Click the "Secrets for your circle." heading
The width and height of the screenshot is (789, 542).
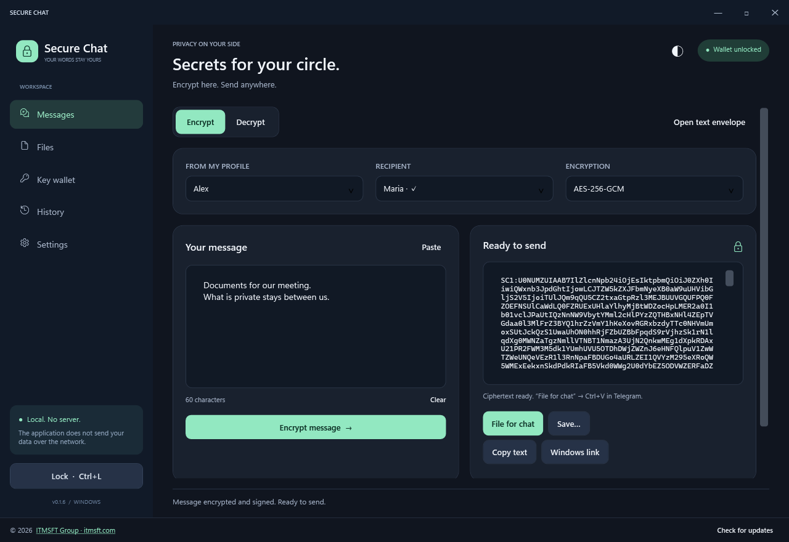[x=256, y=65]
